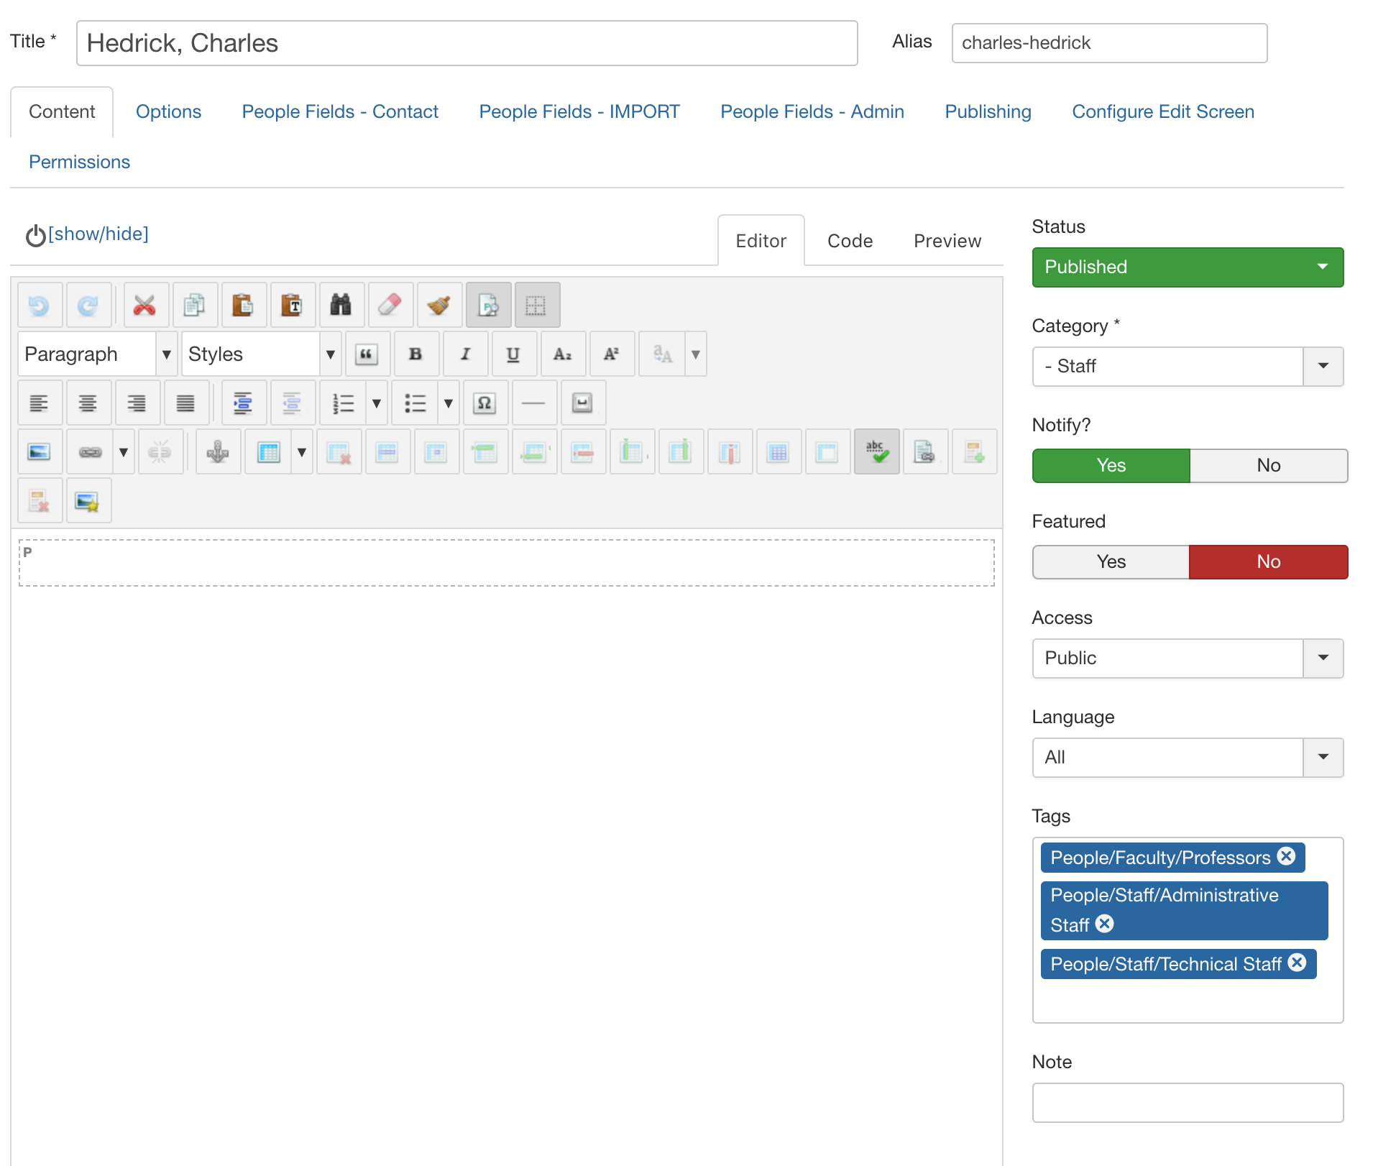This screenshot has width=1373, height=1166.
Task: Toggle editor with show/hide link
Action: coord(98,234)
